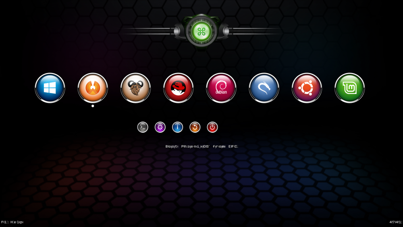Open the purple gear settings tool

pyautogui.click(x=160, y=127)
